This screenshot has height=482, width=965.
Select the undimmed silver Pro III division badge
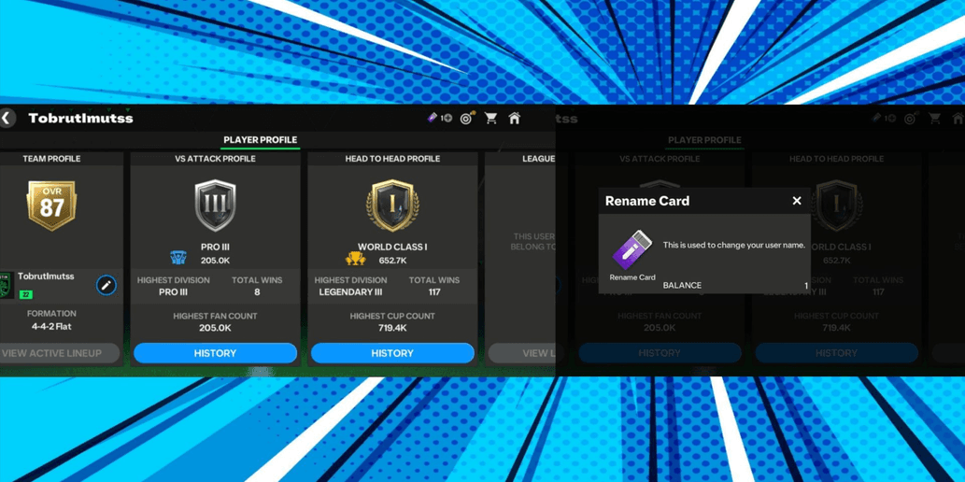215,206
